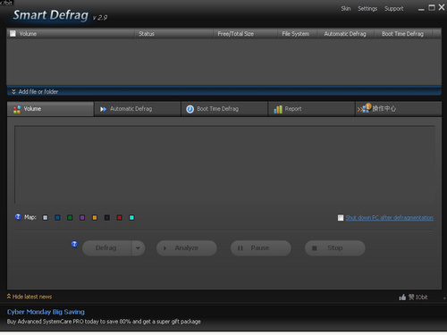
Task: Click the Boot Time Defrag column header
Action: tap(403, 34)
